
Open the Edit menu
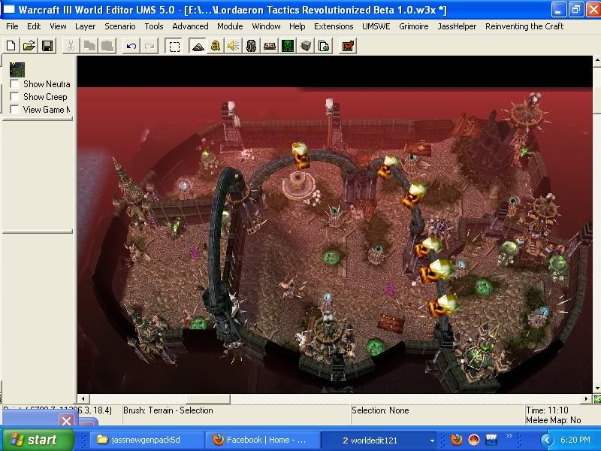(x=34, y=26)
